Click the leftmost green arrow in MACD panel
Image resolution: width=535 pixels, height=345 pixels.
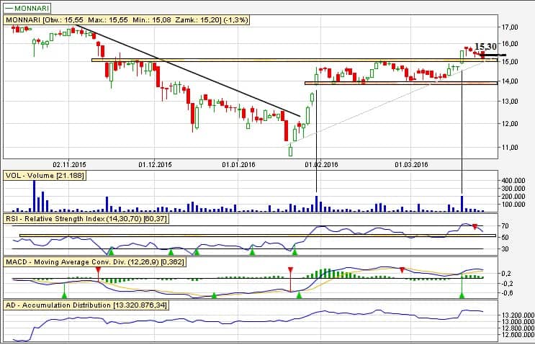[x=64, y=294]
